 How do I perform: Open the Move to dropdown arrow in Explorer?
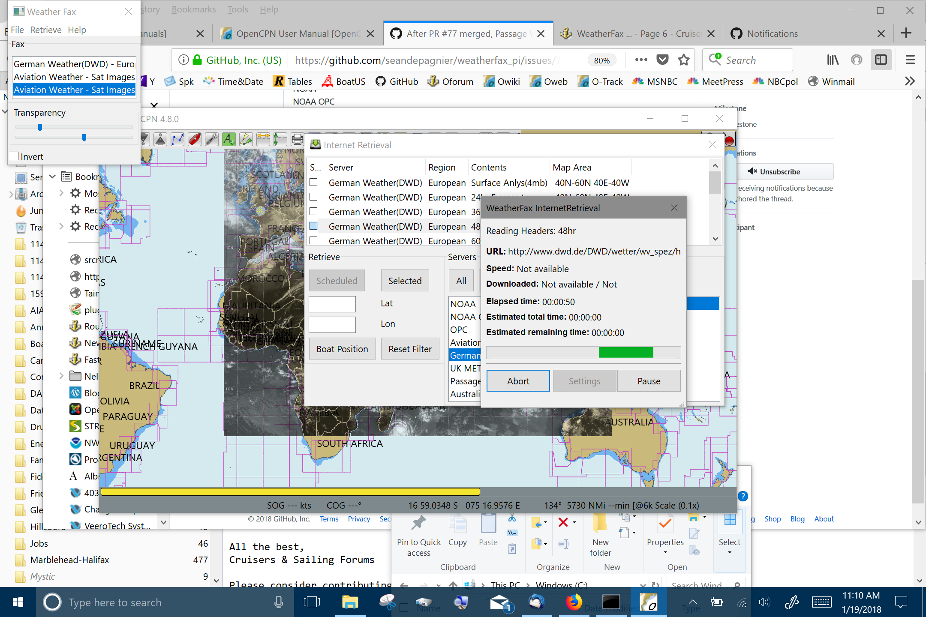click(x=545, y=522)
